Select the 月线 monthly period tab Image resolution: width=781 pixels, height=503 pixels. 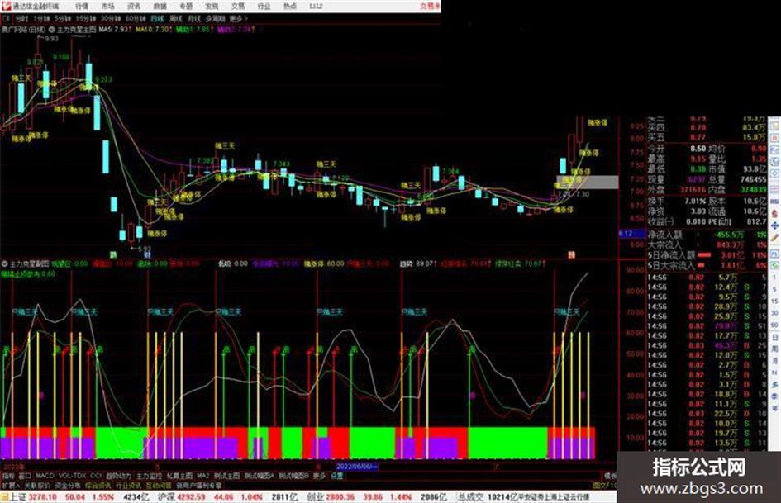click(x=194, y=19)
